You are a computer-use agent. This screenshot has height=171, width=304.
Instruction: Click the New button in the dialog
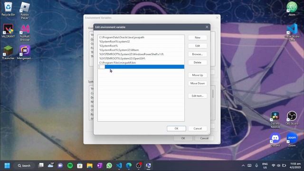point(198,38)
